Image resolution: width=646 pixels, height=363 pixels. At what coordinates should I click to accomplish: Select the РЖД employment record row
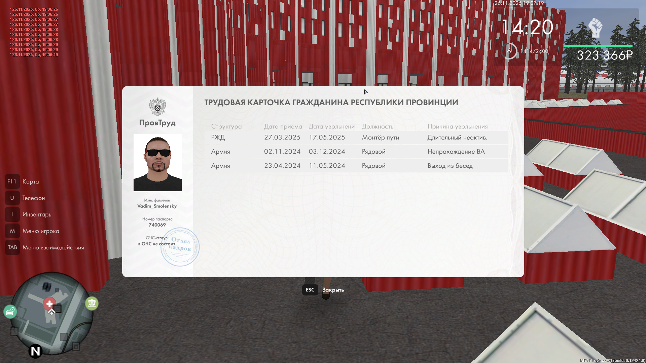coord(356,137)
